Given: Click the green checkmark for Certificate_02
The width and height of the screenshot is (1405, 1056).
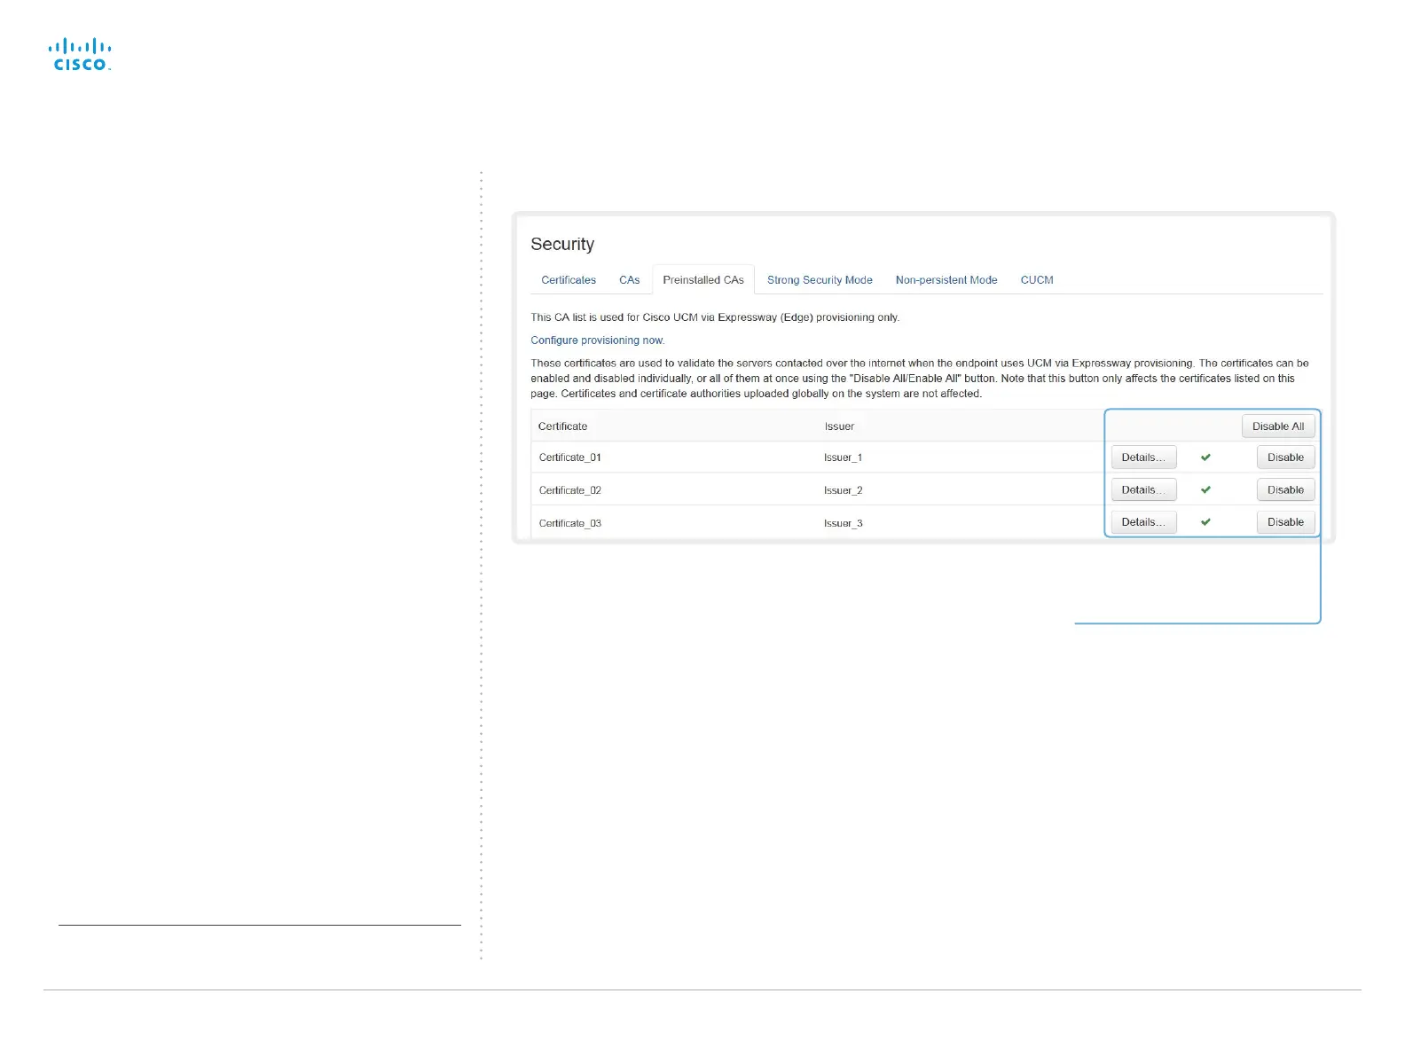Looking at the screenshot, I should (1205, 489).
